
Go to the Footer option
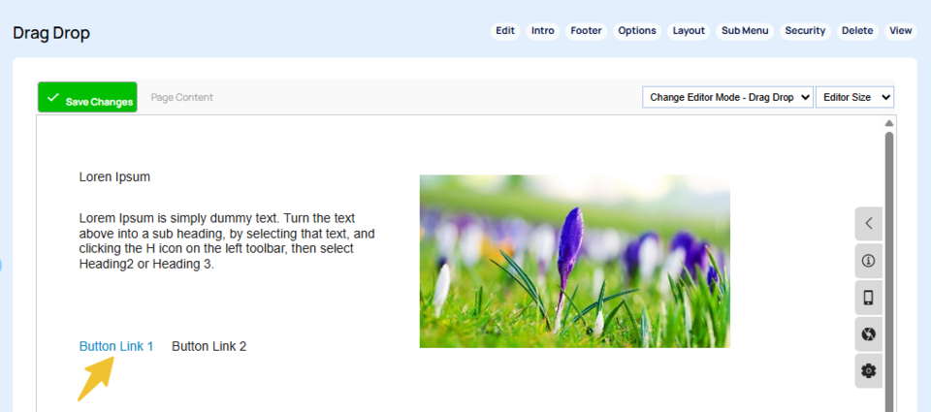click(586, 31)
